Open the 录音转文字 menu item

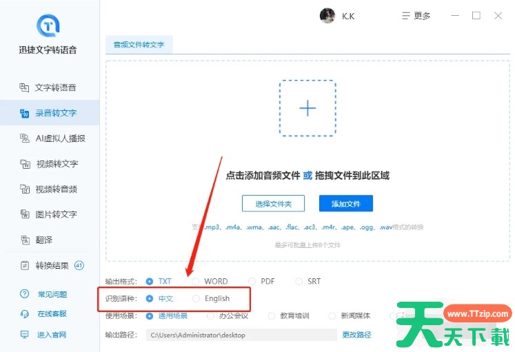[50, 113]
